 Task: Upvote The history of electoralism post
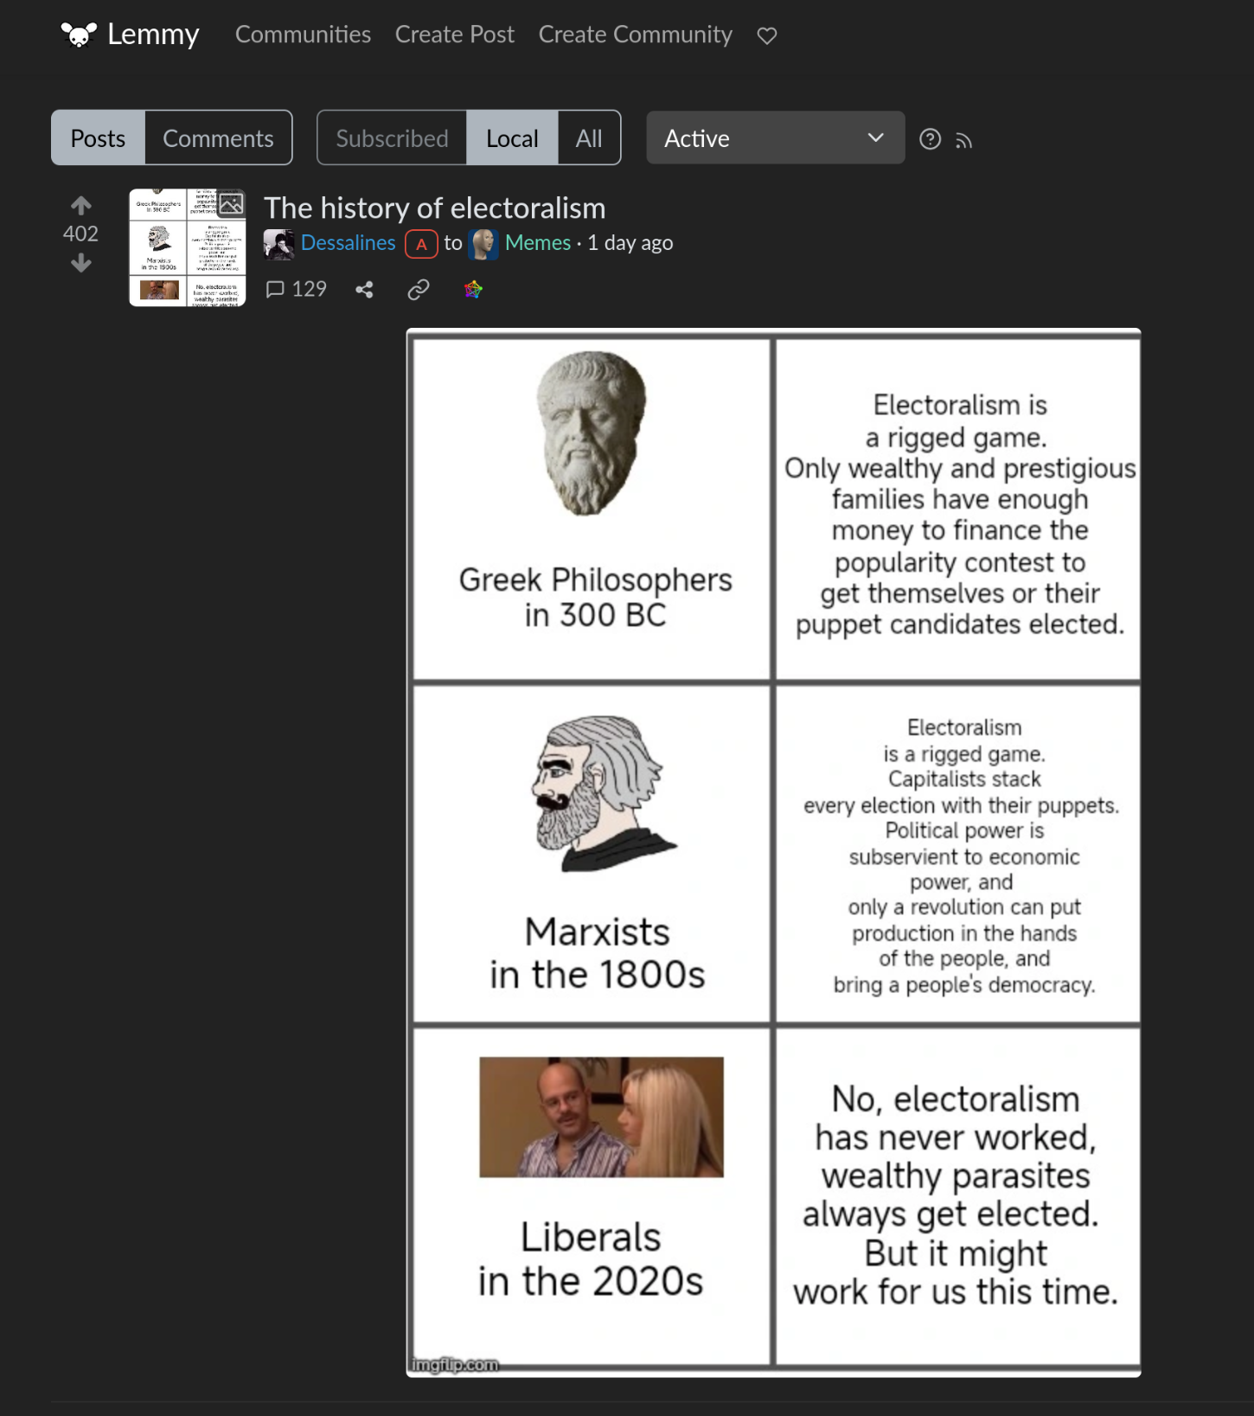(81, 205)
